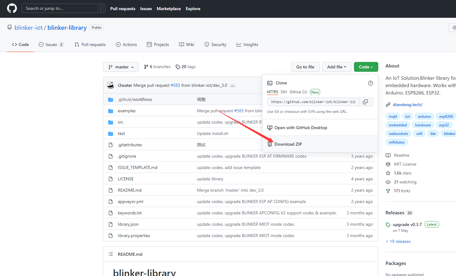Screen dimensions: 456x276
Task: Open the diandeng.tech link
Action: 407,105
